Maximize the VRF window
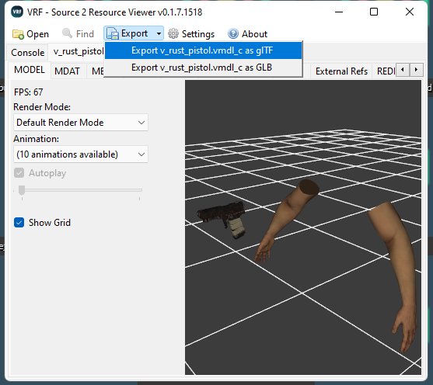 click(x=374, y=12)
